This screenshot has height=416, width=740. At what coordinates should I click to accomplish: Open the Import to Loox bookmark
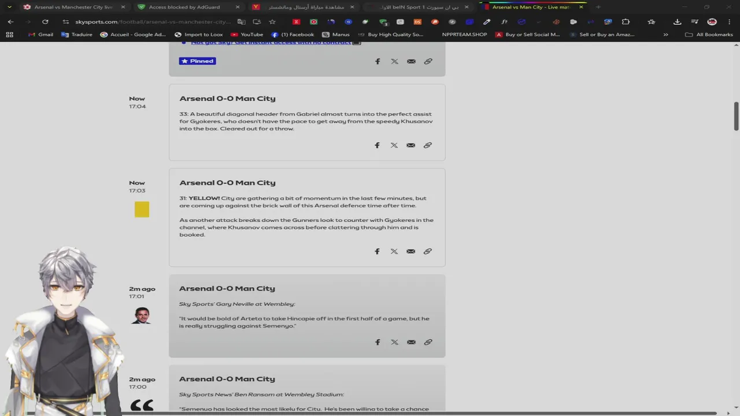point(198,35)
